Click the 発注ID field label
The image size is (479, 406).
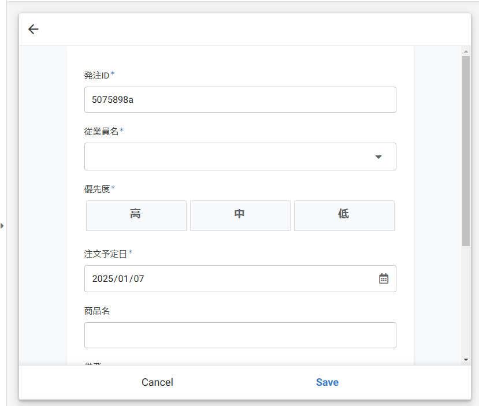97,75
